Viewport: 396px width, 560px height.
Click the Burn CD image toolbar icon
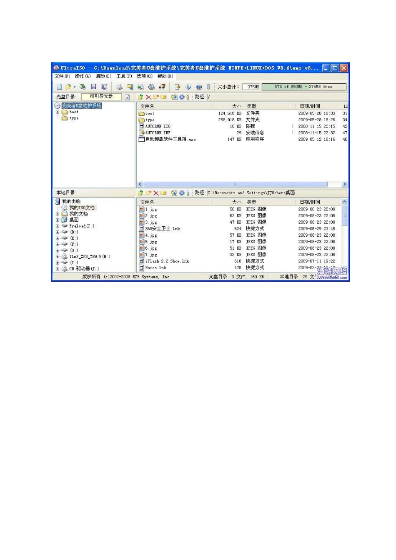click(x=162, y=87)
